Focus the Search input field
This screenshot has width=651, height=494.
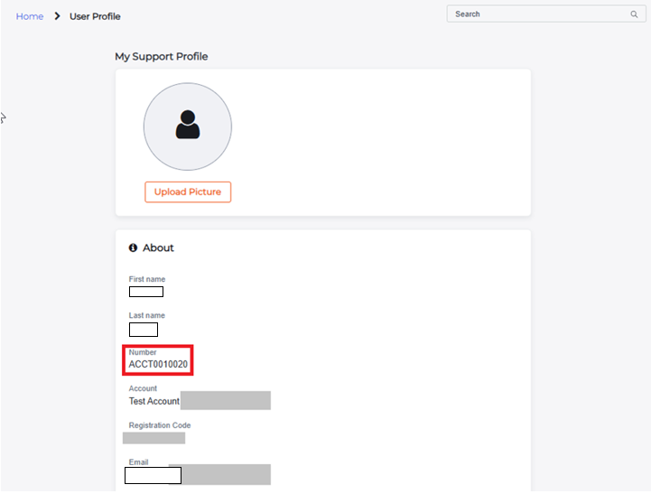point(537,14)
